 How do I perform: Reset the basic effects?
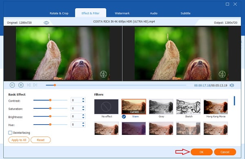tap(40, 140)
